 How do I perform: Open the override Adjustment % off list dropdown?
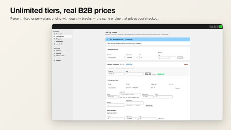[148, 97]
